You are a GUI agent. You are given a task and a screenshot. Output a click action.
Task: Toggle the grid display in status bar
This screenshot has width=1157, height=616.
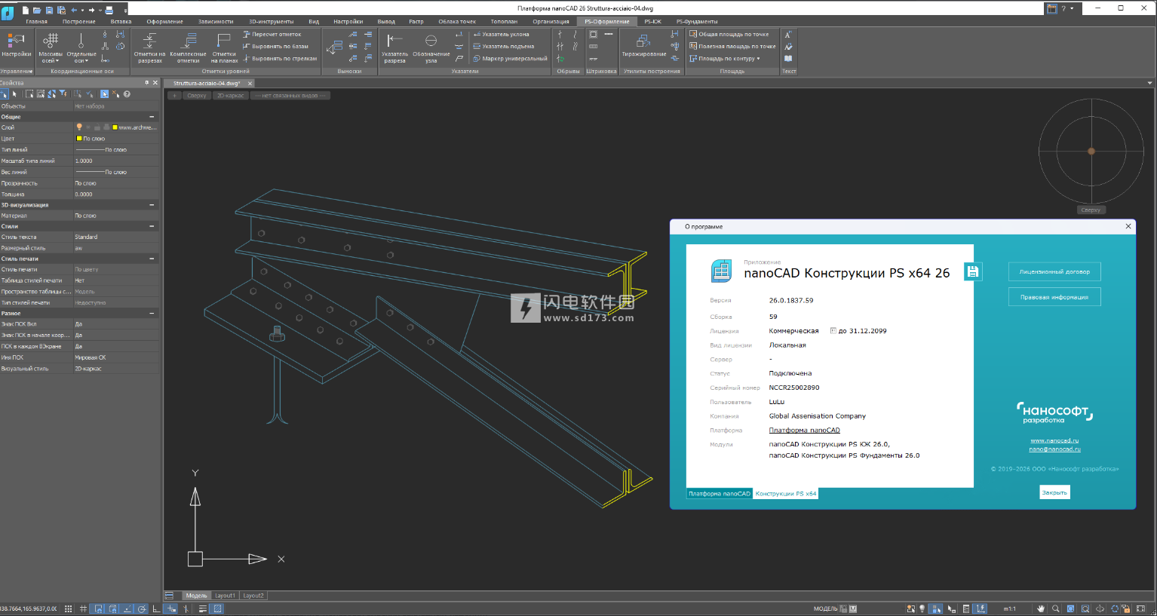click(83, 608)
